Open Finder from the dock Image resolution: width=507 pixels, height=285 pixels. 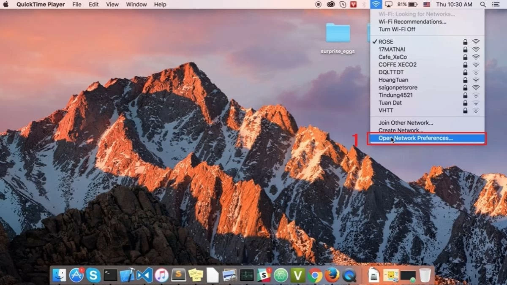point(59,275)
